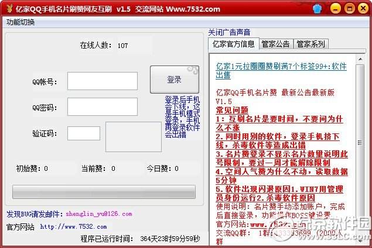
Task: Click the blue skin-change shirt icon
Action: pyautogui.click(x=318, y=9)
